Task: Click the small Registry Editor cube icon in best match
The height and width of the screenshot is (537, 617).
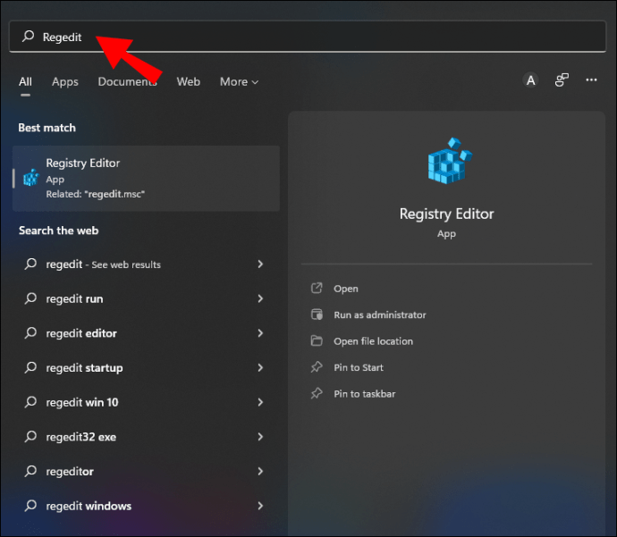Action: coord(30,178)
